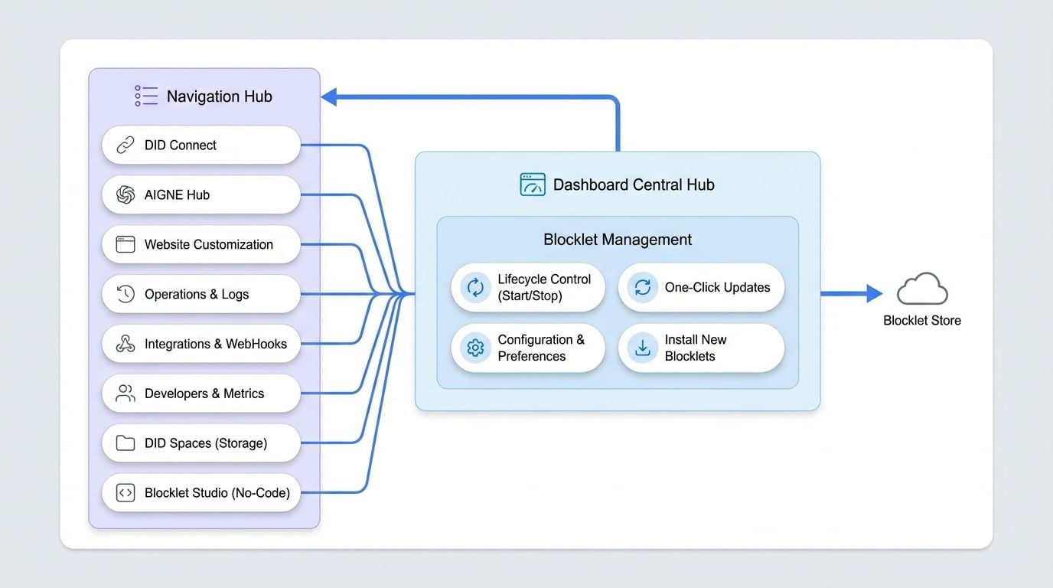Click the Dashboard Central Hub gauge icon
Viewport: 1053px width, 588px height.
click(x=533, y=185)
